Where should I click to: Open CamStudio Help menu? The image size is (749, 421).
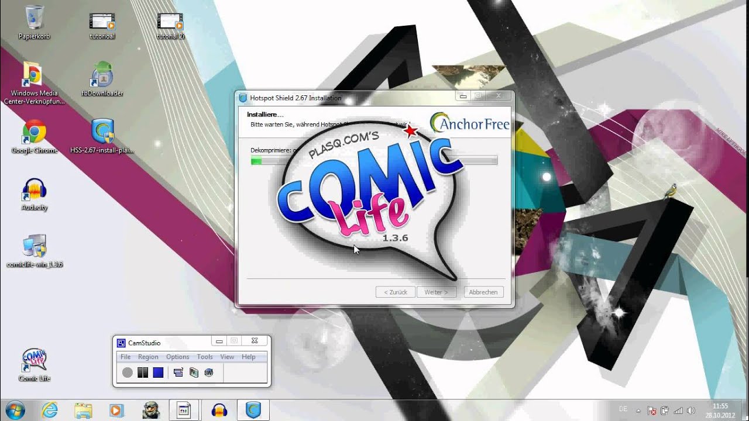pos(249,357)
